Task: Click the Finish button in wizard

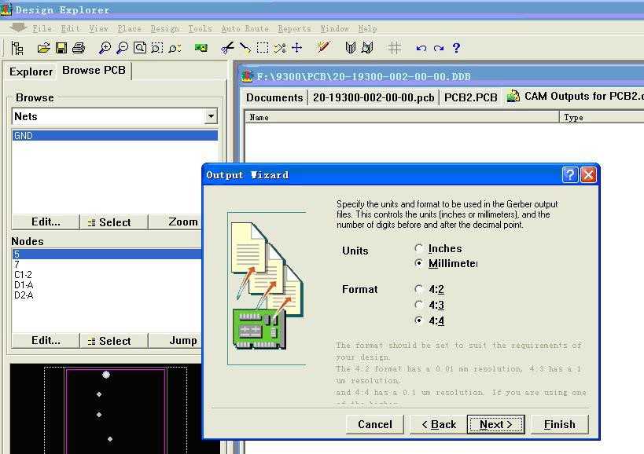Action: pos(559,424)
